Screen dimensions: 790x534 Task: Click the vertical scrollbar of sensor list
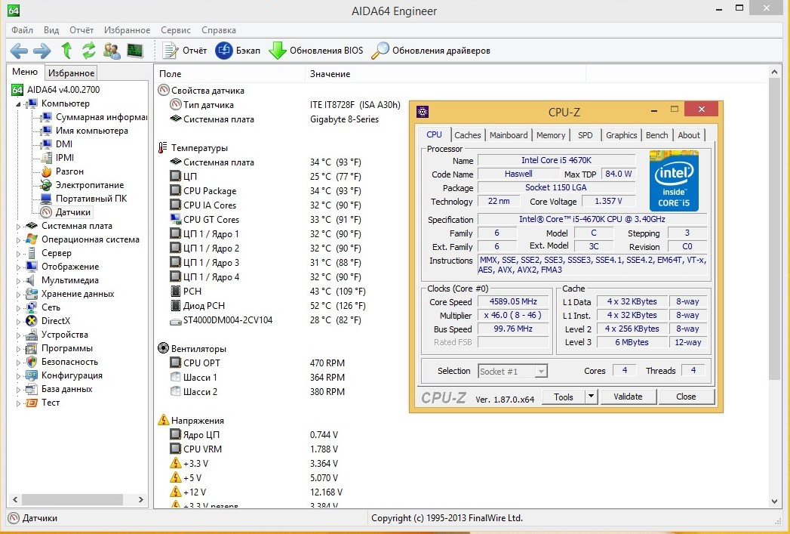tap(773, 227)
